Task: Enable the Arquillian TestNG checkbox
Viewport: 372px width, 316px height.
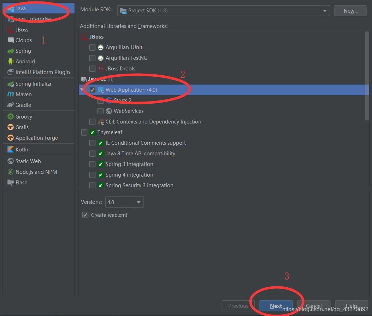Action: point(92,58)
